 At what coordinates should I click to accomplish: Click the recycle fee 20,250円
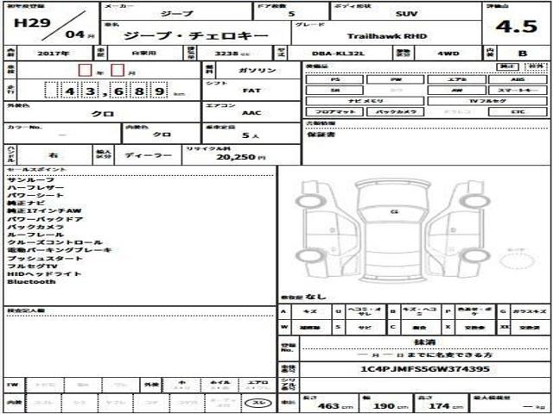tap(240, 157)
